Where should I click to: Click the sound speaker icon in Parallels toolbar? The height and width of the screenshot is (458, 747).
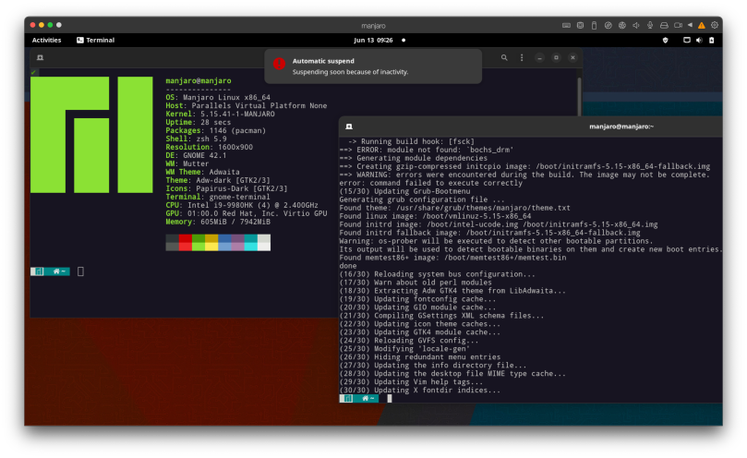pos(635,25)
